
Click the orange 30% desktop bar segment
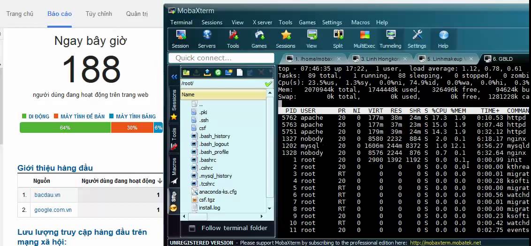click(132, 128)
